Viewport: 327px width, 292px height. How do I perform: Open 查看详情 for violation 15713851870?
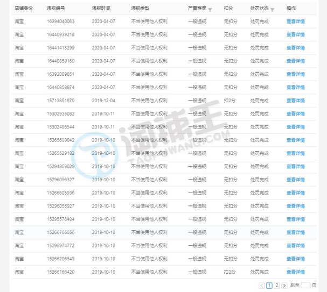pos(295,101)
